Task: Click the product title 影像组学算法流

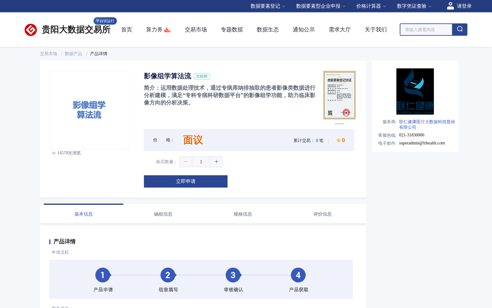Action: pyautogui.click(x=168, y=76)
